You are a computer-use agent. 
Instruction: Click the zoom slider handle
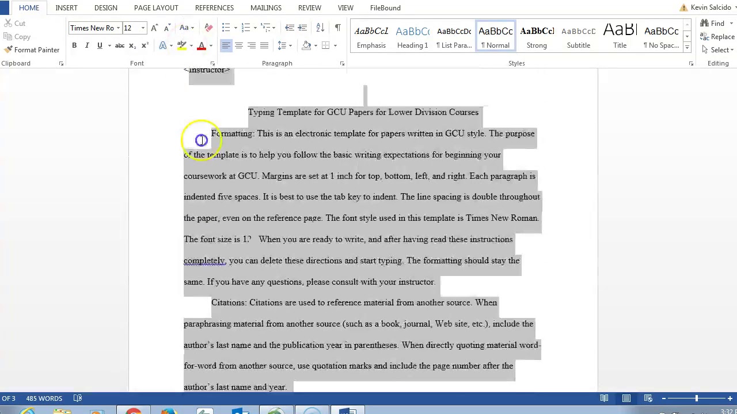[696, 398]
